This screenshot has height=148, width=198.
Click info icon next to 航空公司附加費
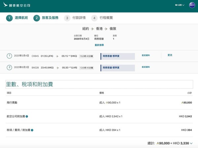point(27,116)
